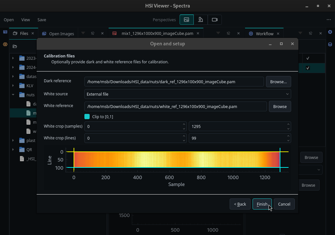
Task: Increase the white crop lines start value
Action: pos(184,136)
